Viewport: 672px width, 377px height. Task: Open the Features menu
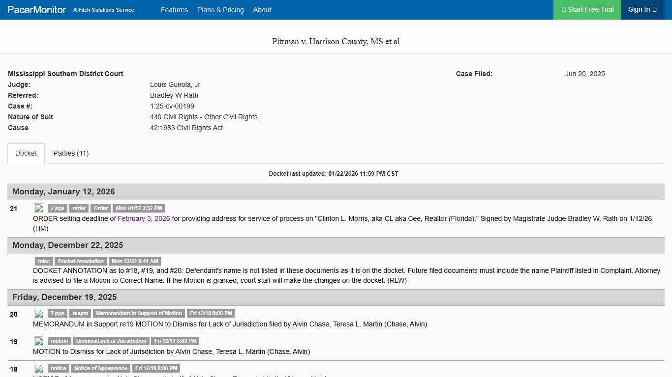click(175, 10)
